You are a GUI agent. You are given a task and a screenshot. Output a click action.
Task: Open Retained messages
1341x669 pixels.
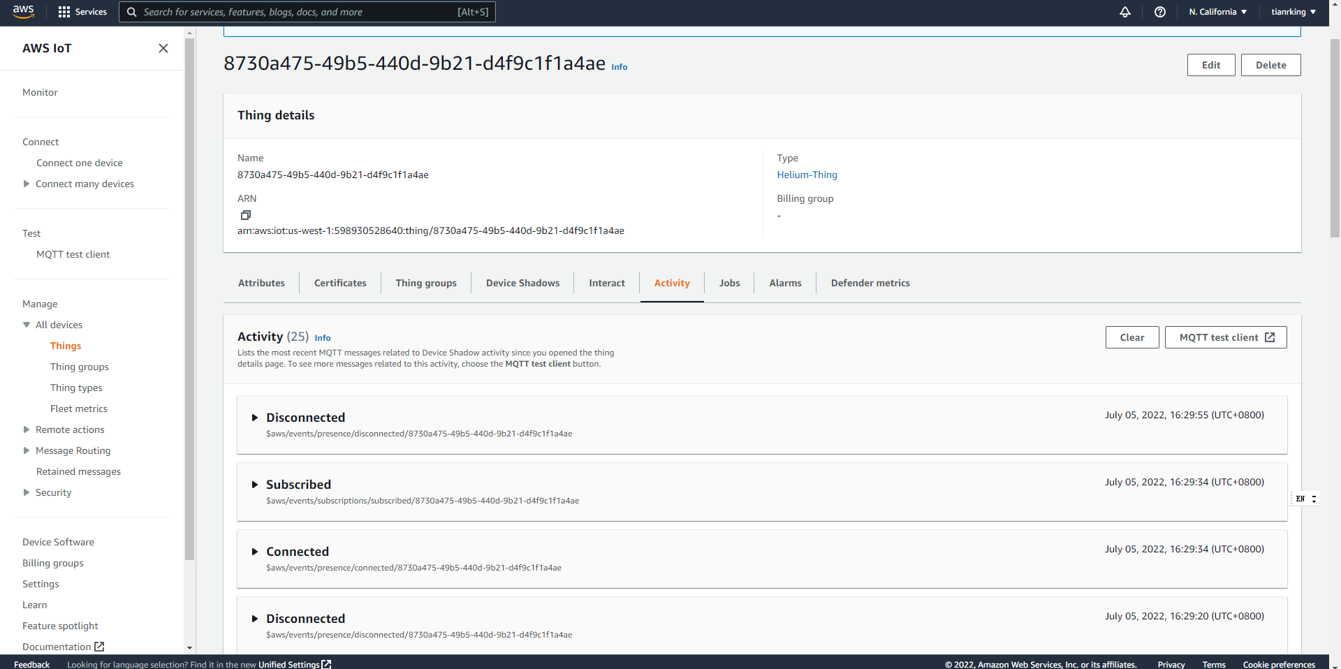click(78, 471)
